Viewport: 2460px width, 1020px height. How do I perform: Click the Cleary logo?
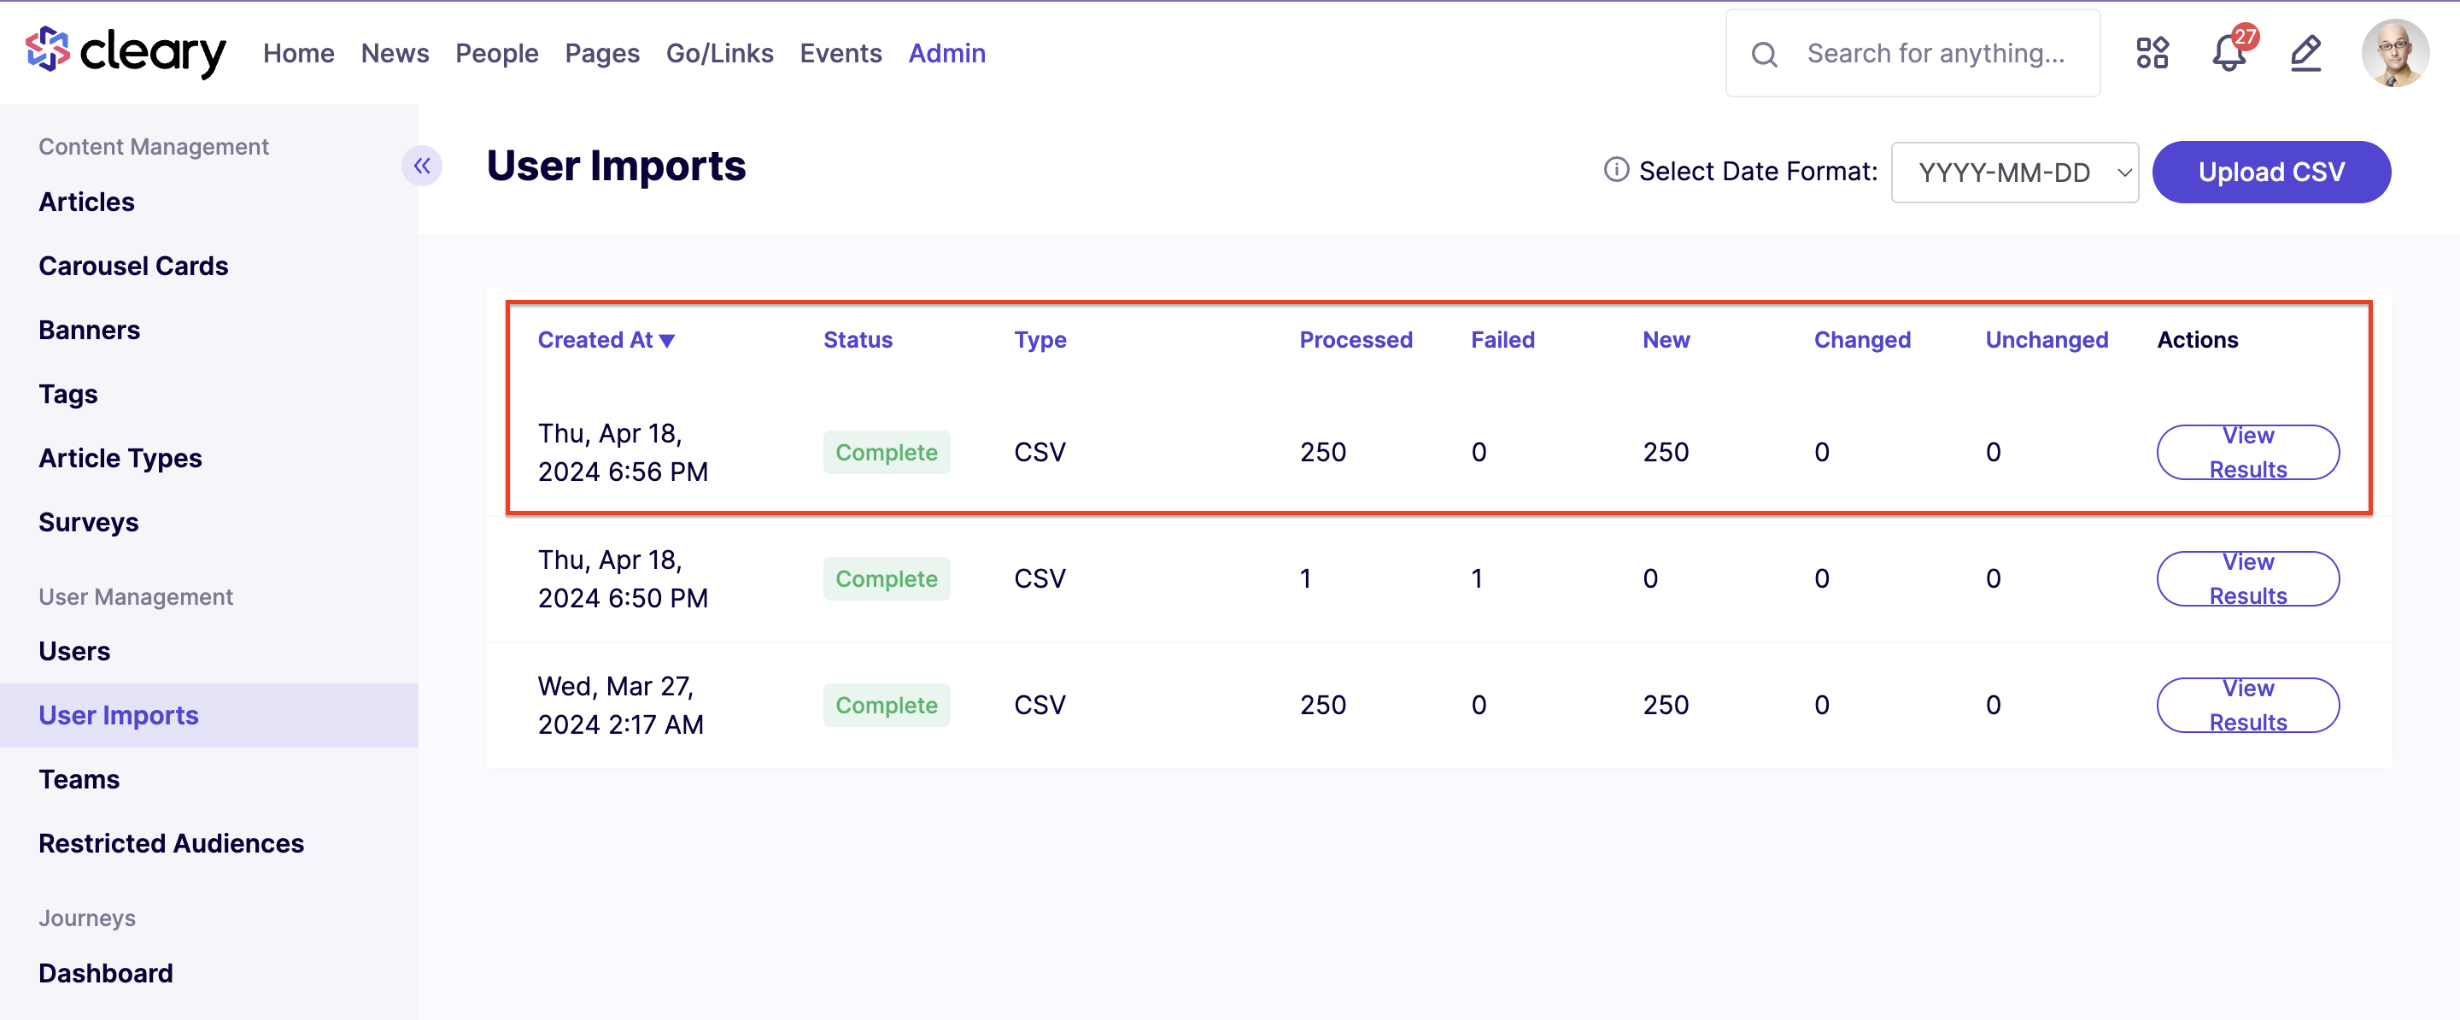pyautogui.click(x=126, y=51)
